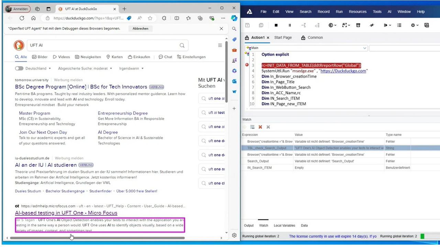Add page to Edge favorites star
This screenshot has height=247, width=440.
click(x=150, y=18)
